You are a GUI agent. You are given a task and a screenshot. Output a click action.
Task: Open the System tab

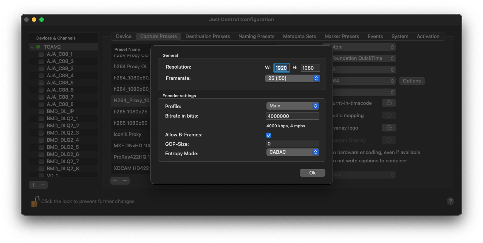tap(400, 37)
